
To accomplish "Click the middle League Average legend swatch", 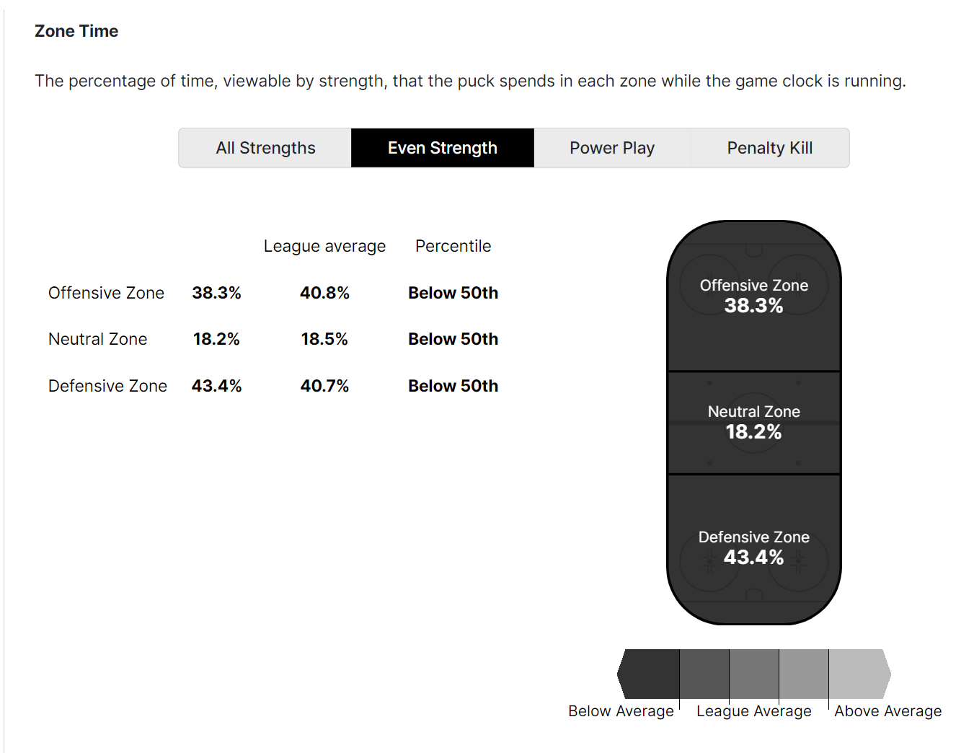I will click(753, 674).
